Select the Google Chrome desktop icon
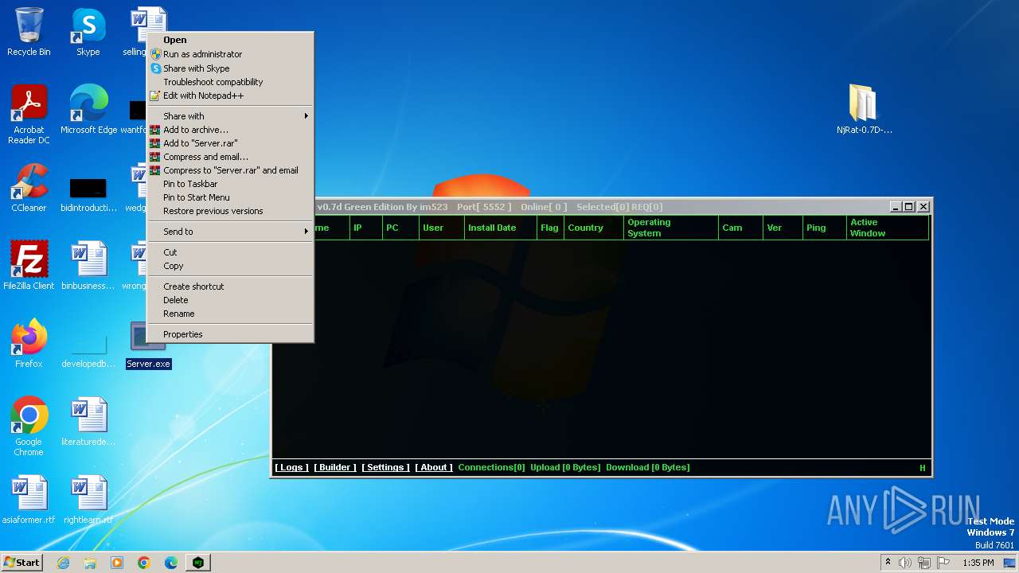Image resolution: width=1019 pixels, height=573 pixels. [x=29, y=427]
